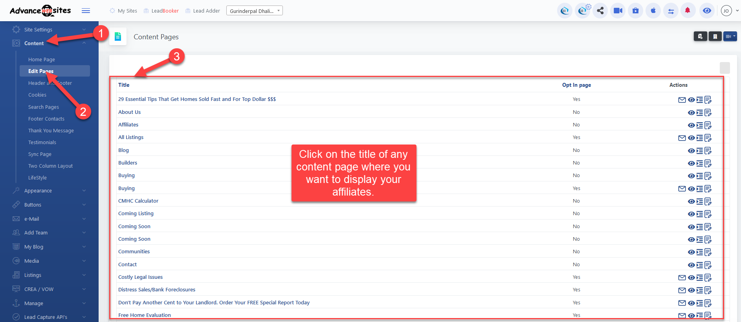Image resolution: width=741 pixels, height=322 pixels.
Task: Click the edit page icon for Blog row
Action: (708, 151)
